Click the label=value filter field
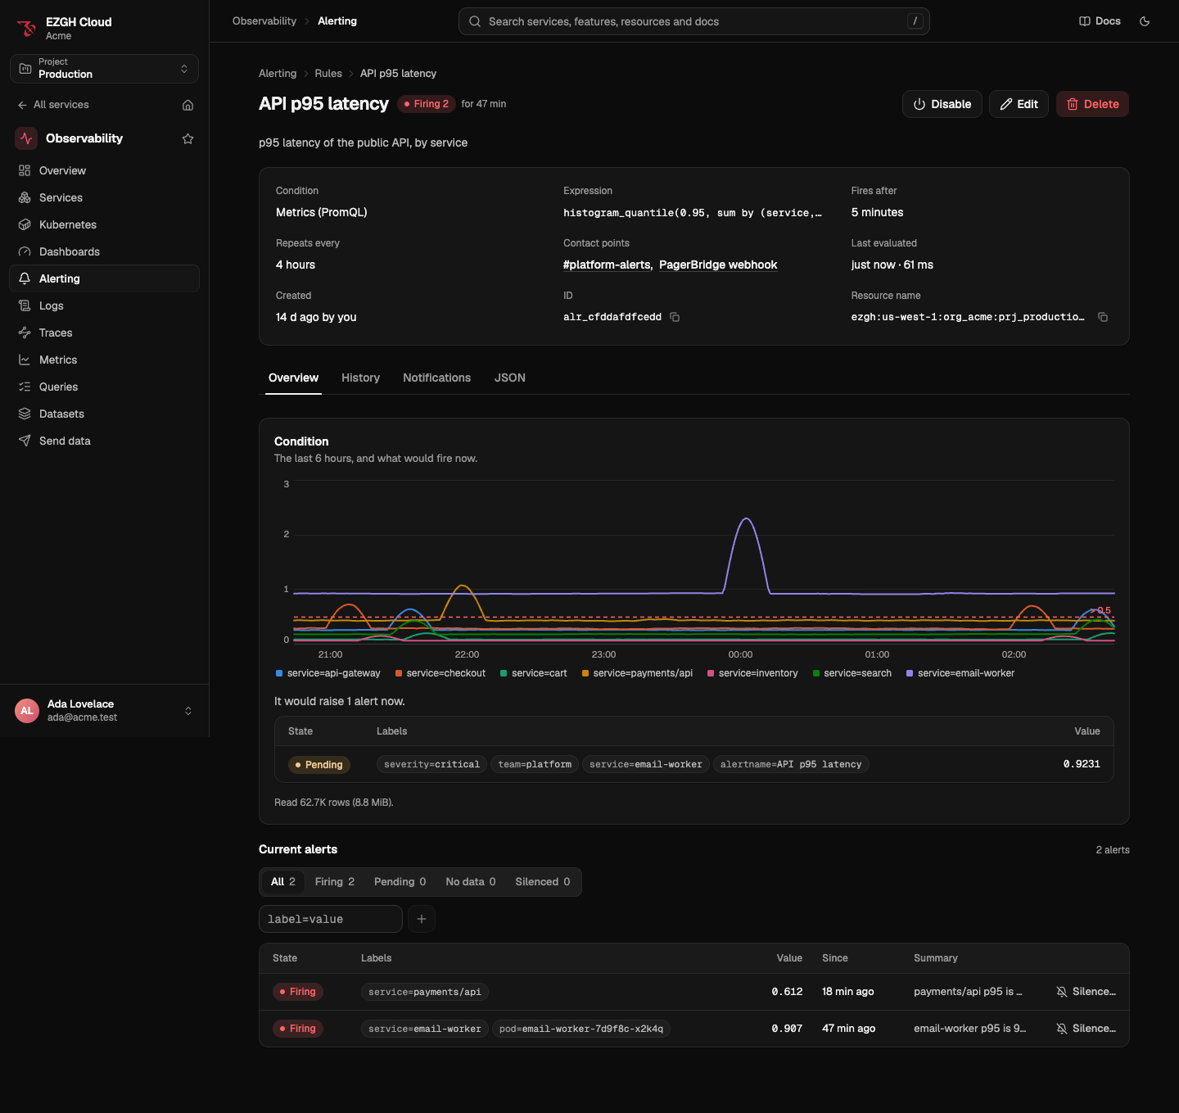Screen dimensions: 1179x1113 pyautogui.click(x=331, y=919)
